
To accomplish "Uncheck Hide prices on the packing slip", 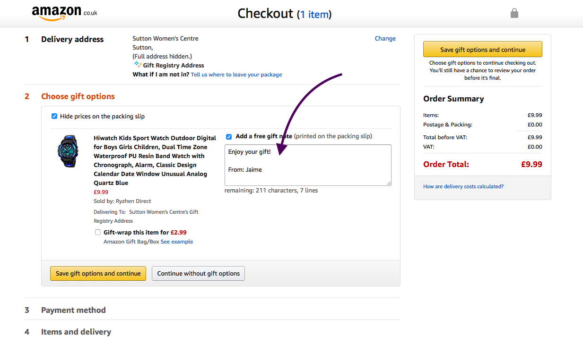I will point(54,116).
